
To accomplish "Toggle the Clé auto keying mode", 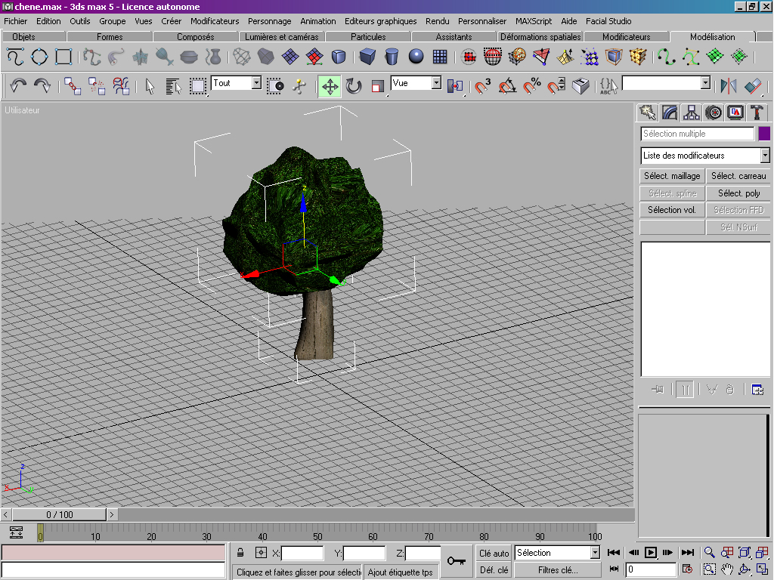I will [494, 553].
